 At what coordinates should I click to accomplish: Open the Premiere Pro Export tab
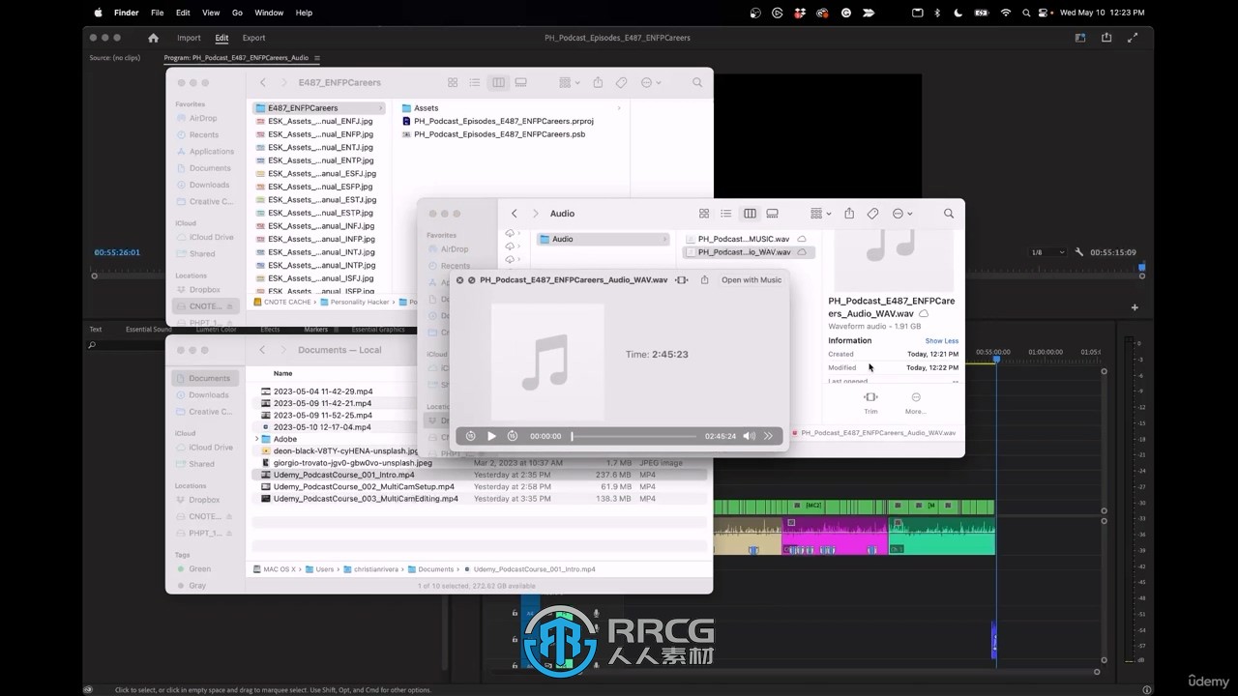(x=253, y=38)
